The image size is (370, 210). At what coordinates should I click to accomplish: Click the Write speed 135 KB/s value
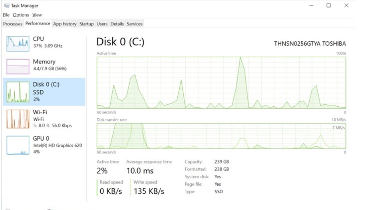[x=149, y=191]
